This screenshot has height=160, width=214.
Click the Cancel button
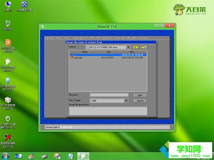coord(140,100)
